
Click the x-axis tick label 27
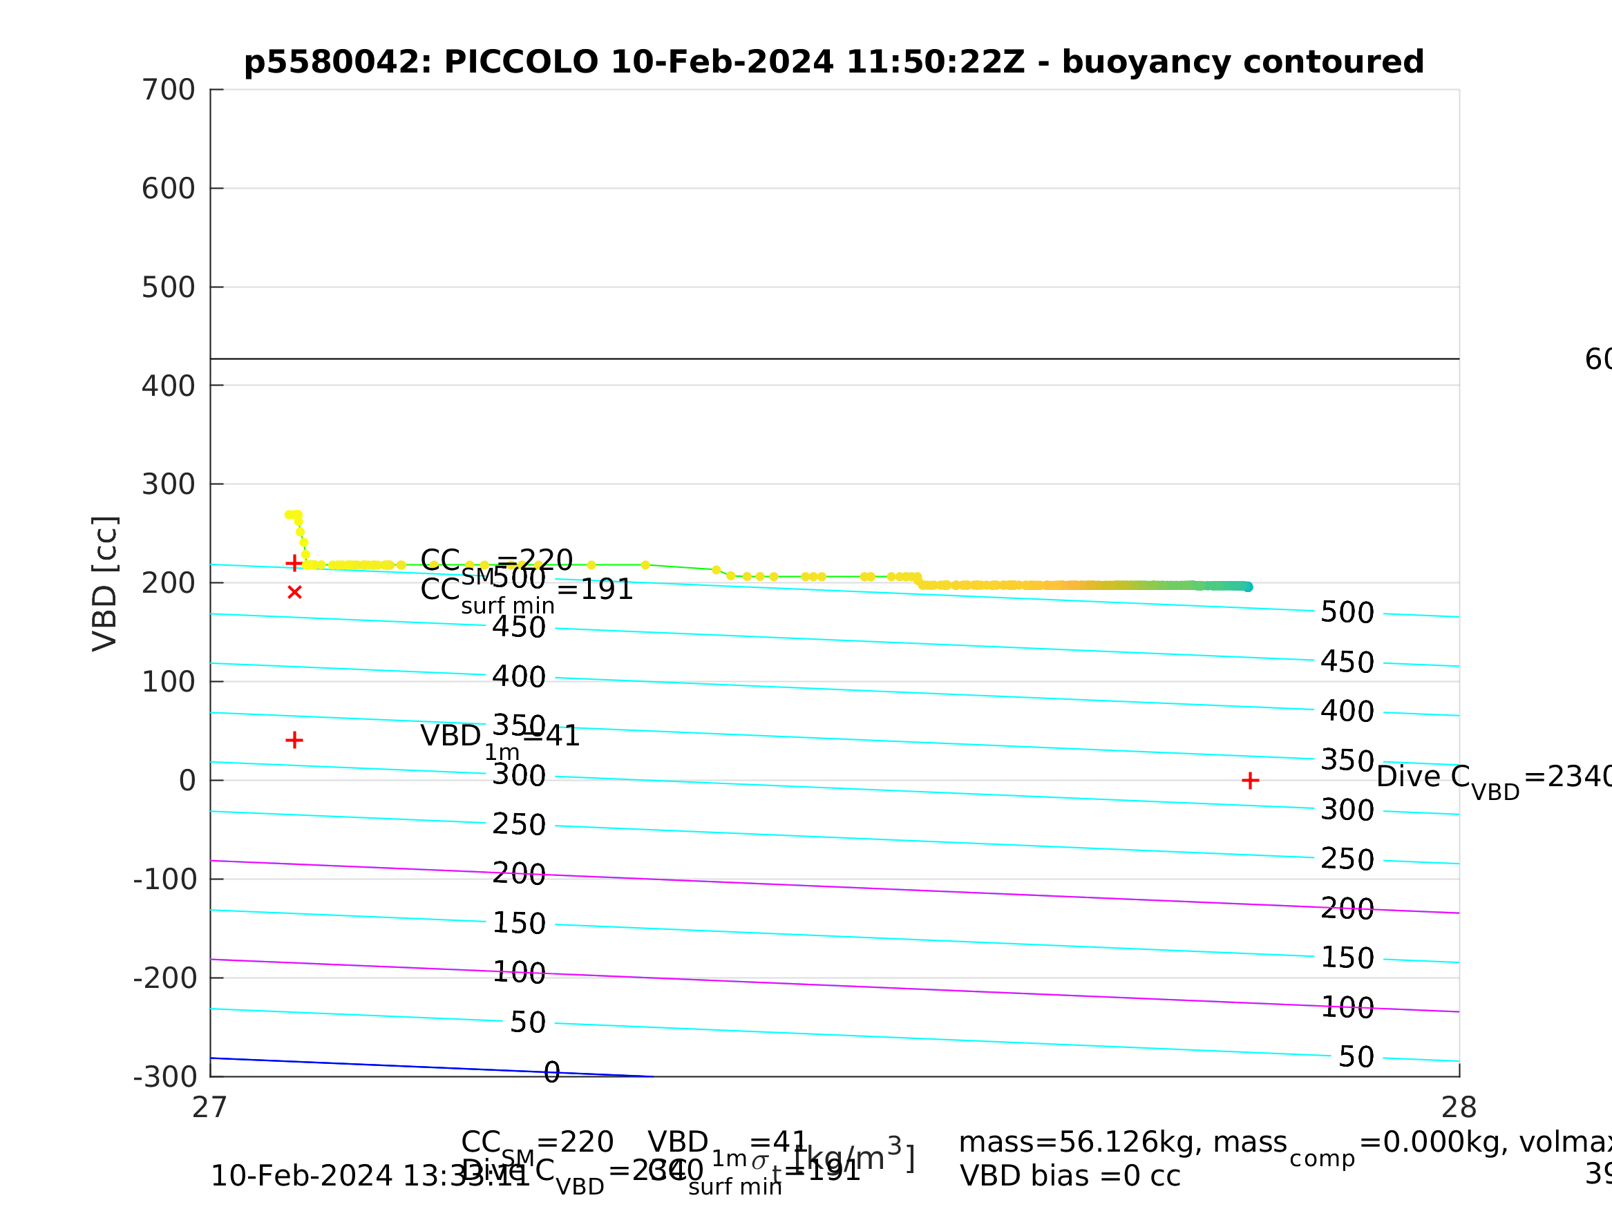(x=210, y=1108)
